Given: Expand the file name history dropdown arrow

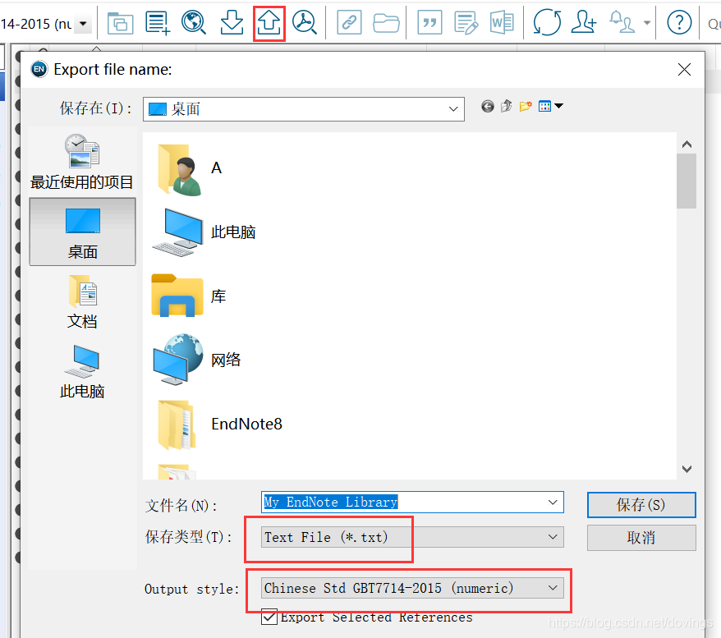Looking at the screenshot, I should (x=553, y=502).
